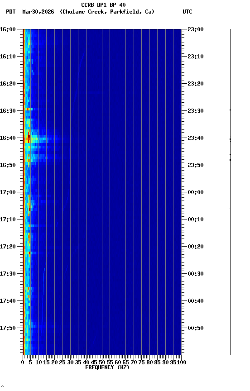Click the '55' frequency axis tick label
This screenshot has width=250, height=391.
point(110,363)
